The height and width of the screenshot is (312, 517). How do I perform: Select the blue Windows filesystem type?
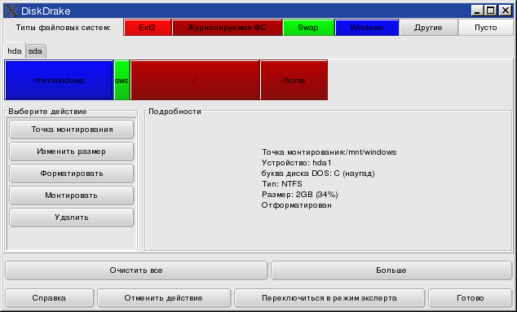pos(367,28)
